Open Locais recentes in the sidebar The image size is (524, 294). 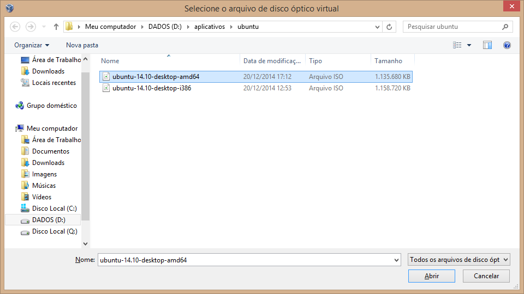54,83
